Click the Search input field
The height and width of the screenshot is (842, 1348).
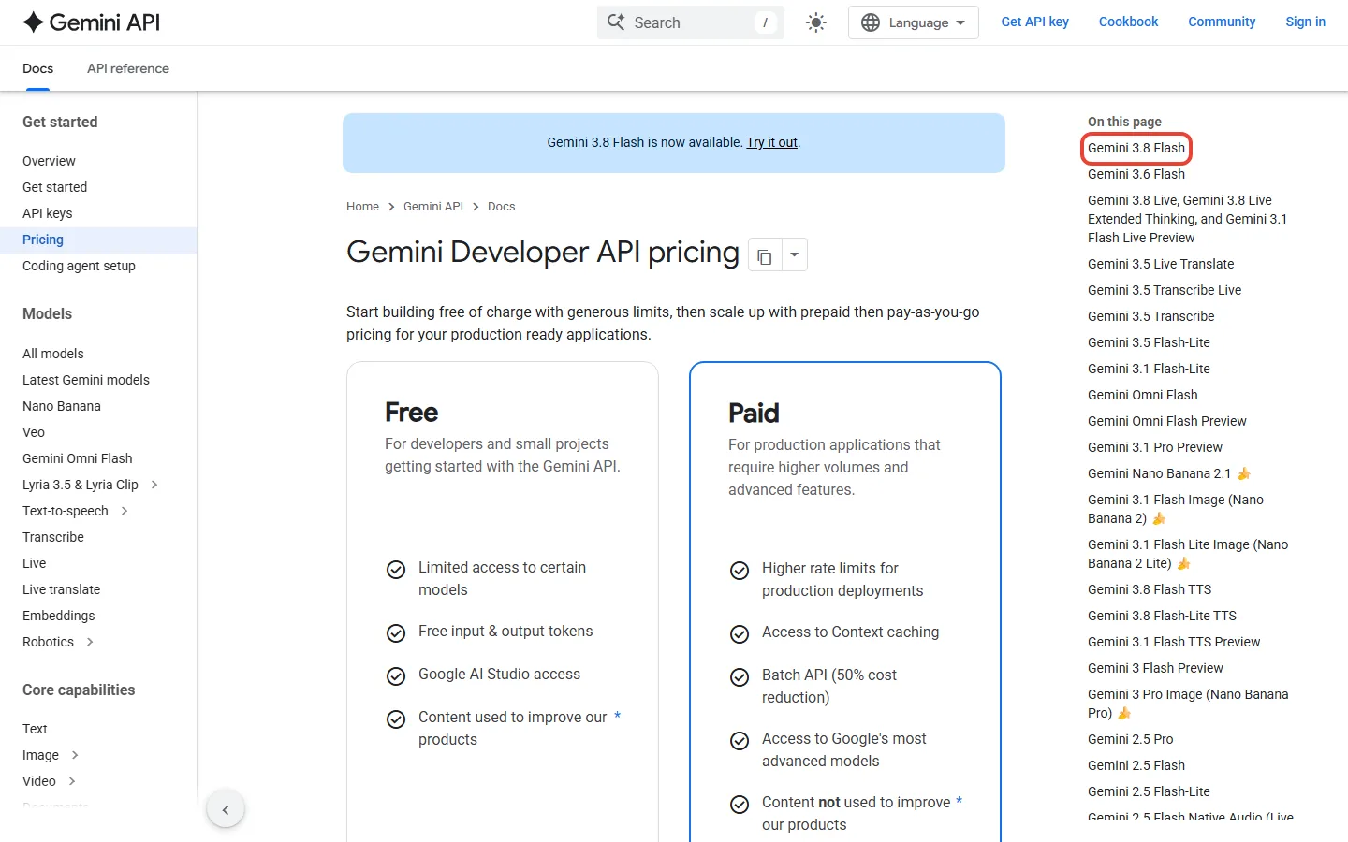pos(691,22)
